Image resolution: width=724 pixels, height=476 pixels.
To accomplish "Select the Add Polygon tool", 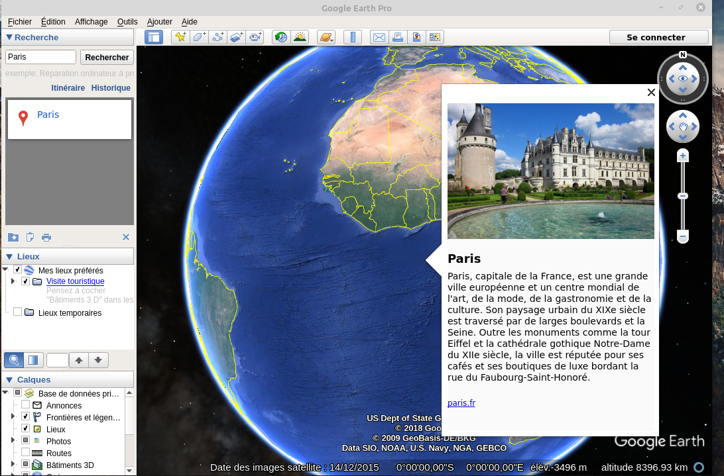I will point(199,38).
